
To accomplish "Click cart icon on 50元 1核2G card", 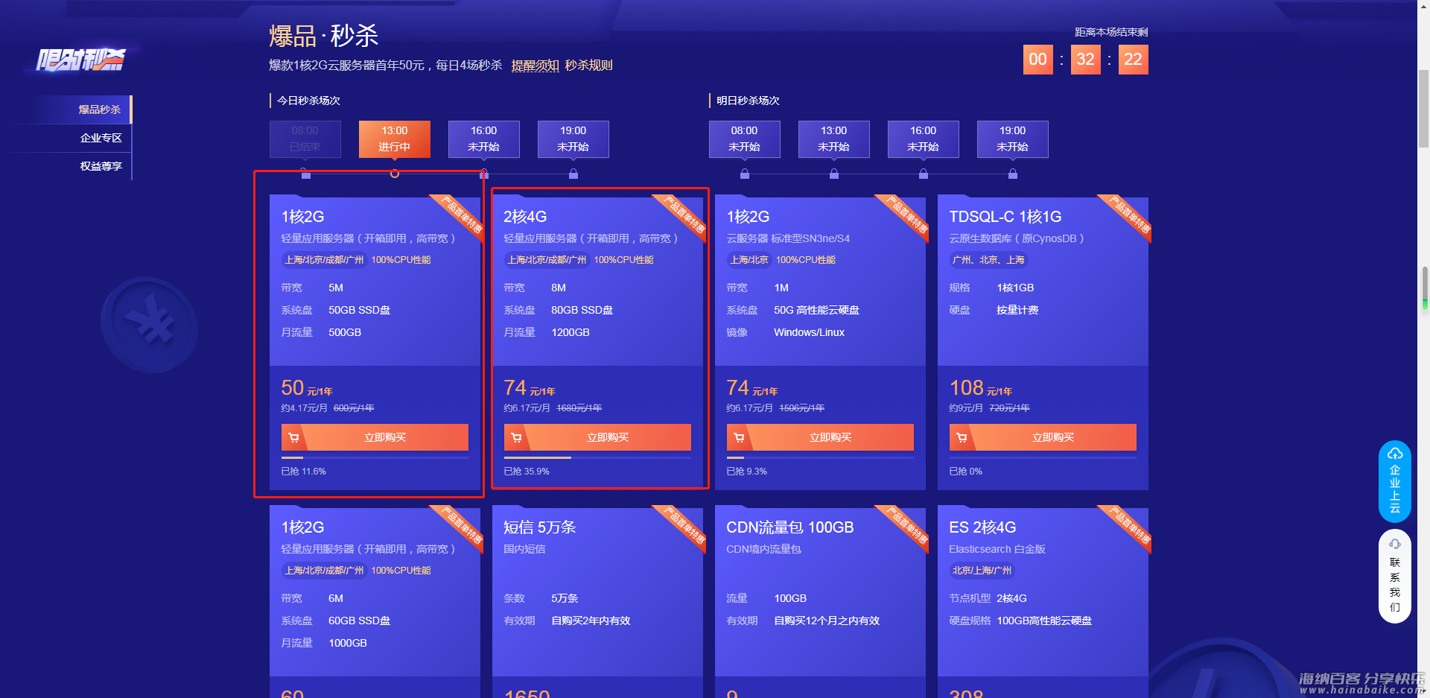I will click(293, 437).
